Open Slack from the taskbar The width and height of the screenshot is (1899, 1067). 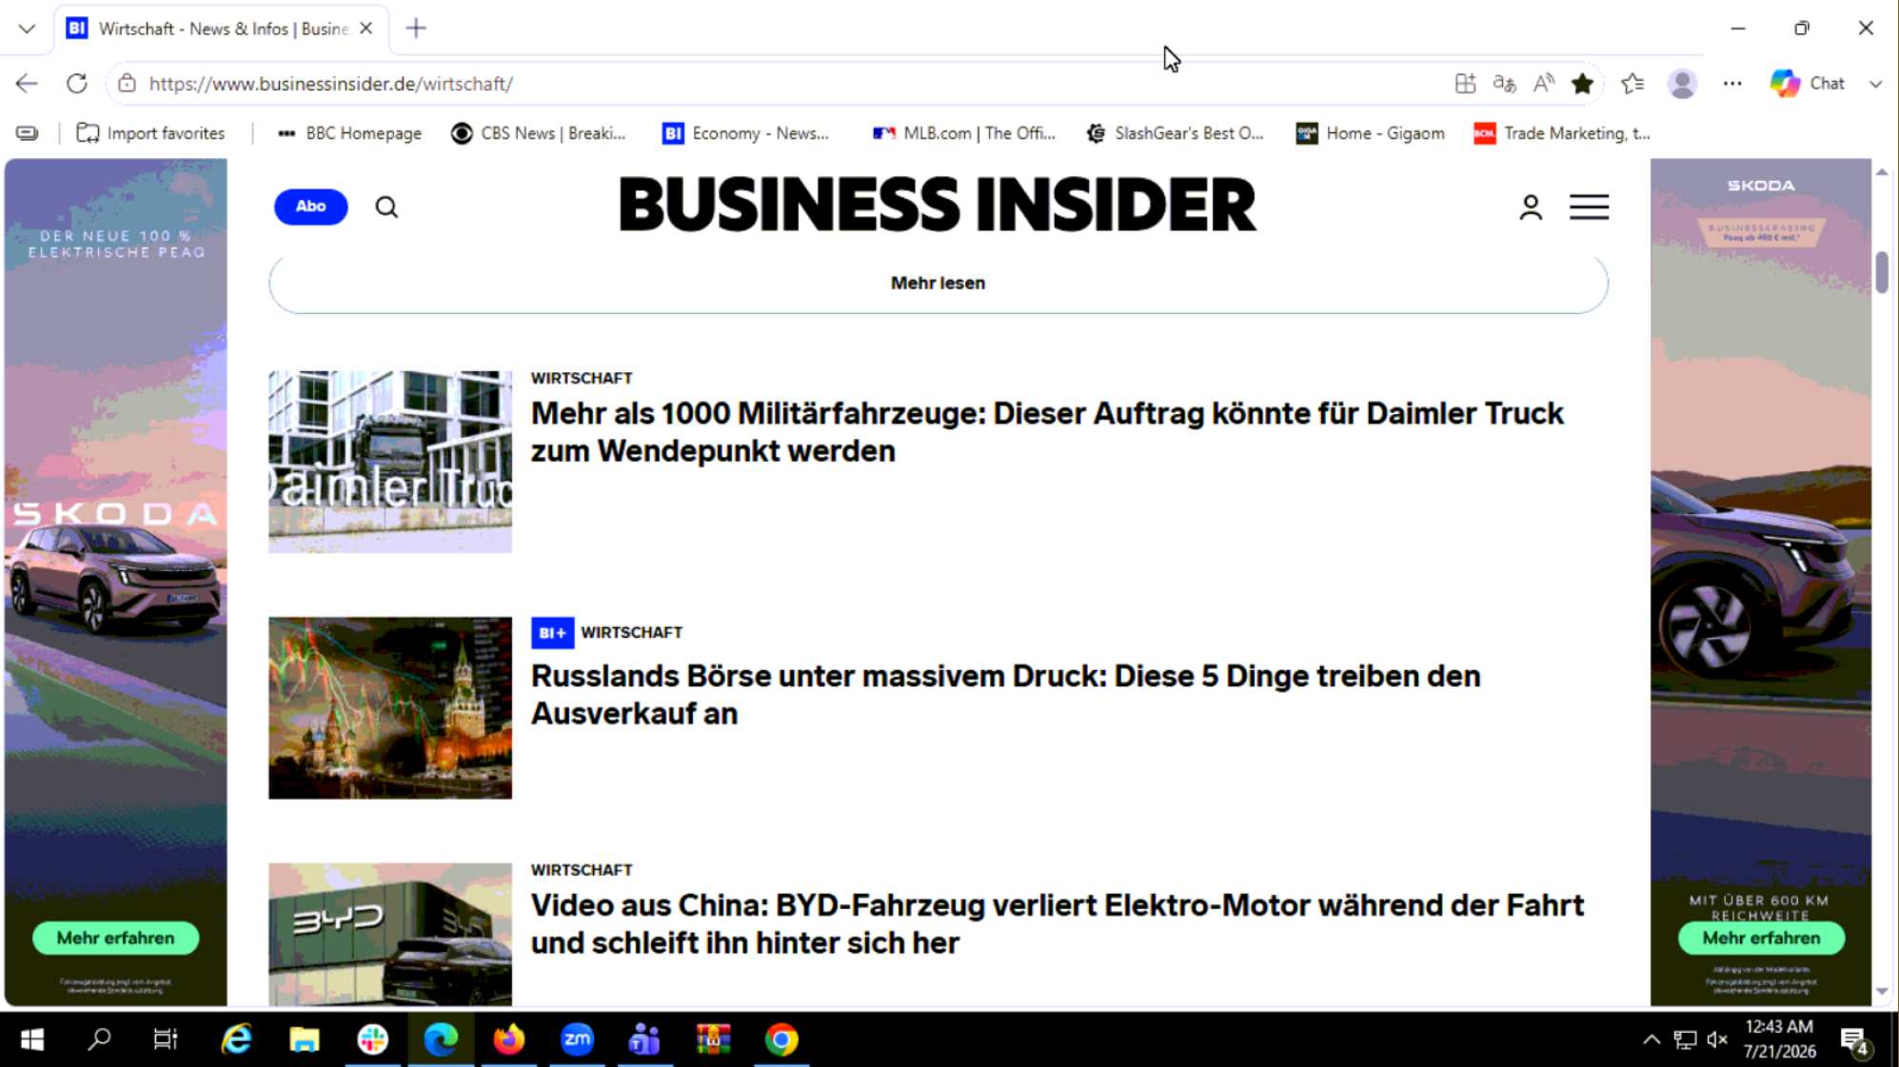pyautogui.click(x=372, y=1039)
